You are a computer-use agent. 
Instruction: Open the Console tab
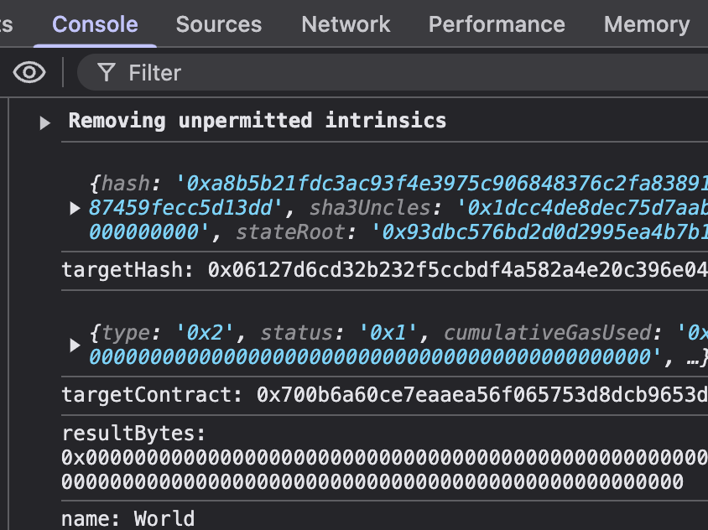click(x=96, y=24)
